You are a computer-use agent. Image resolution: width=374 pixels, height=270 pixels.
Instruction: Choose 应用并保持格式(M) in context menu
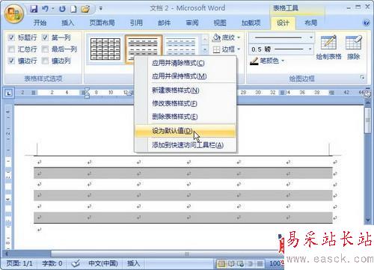click(x=185, y=76)
